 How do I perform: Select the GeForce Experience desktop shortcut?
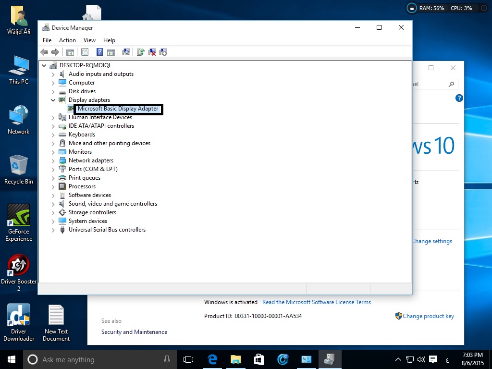[19, 223]
